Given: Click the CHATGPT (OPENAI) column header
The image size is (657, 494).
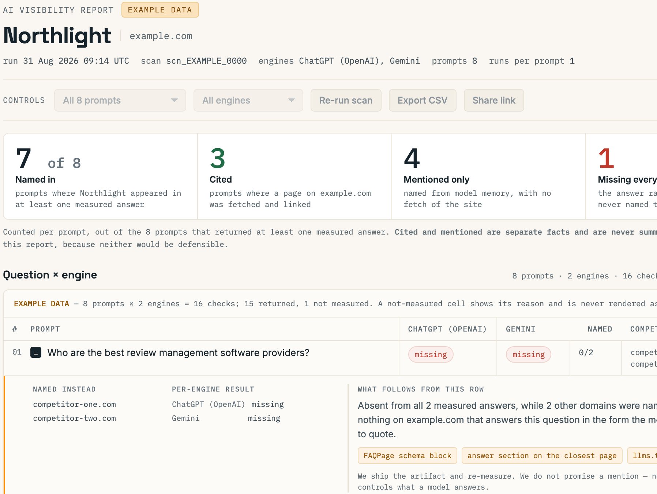Looking at the screenshot, I should pyautogui.click(x=447, y=329).
